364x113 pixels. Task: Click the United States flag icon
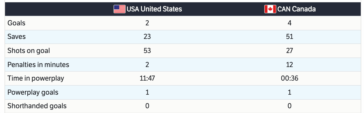coord(120,9)
